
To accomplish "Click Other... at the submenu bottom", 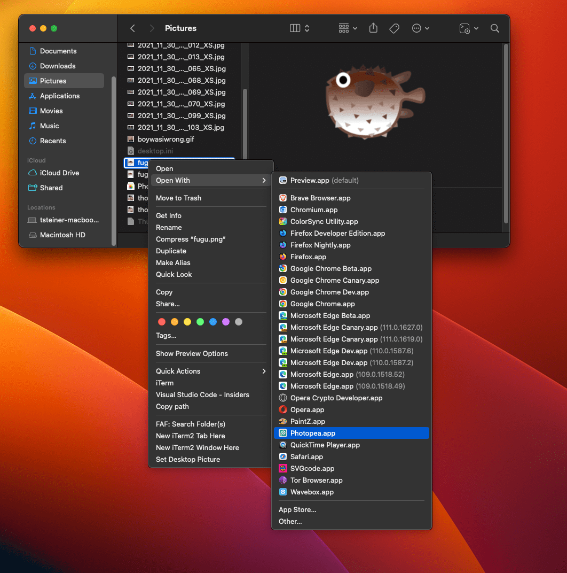I will (x=290, y=521).
